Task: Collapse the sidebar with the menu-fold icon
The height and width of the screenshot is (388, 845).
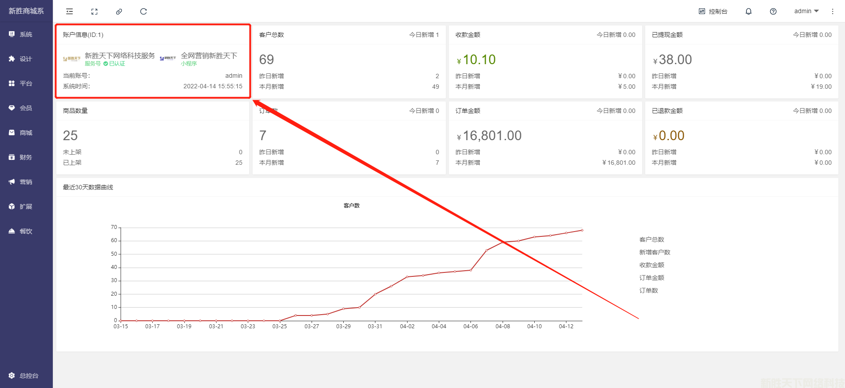Action: pos(70,11)
